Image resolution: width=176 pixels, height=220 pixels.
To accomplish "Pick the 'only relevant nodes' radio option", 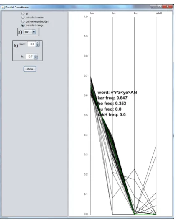I will (x=23, y=21).
